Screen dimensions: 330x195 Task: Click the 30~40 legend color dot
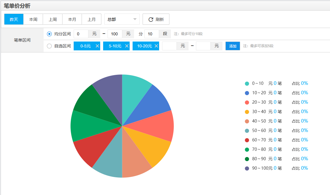click(247, 112)
